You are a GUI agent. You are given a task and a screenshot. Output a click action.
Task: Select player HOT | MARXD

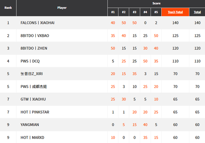(32, 138)
